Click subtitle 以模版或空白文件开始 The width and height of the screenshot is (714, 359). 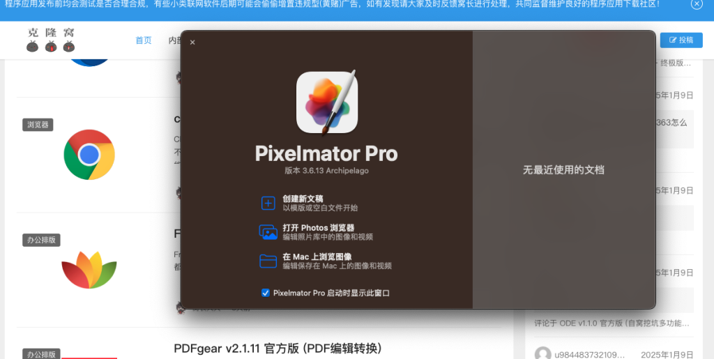(320, 208)
